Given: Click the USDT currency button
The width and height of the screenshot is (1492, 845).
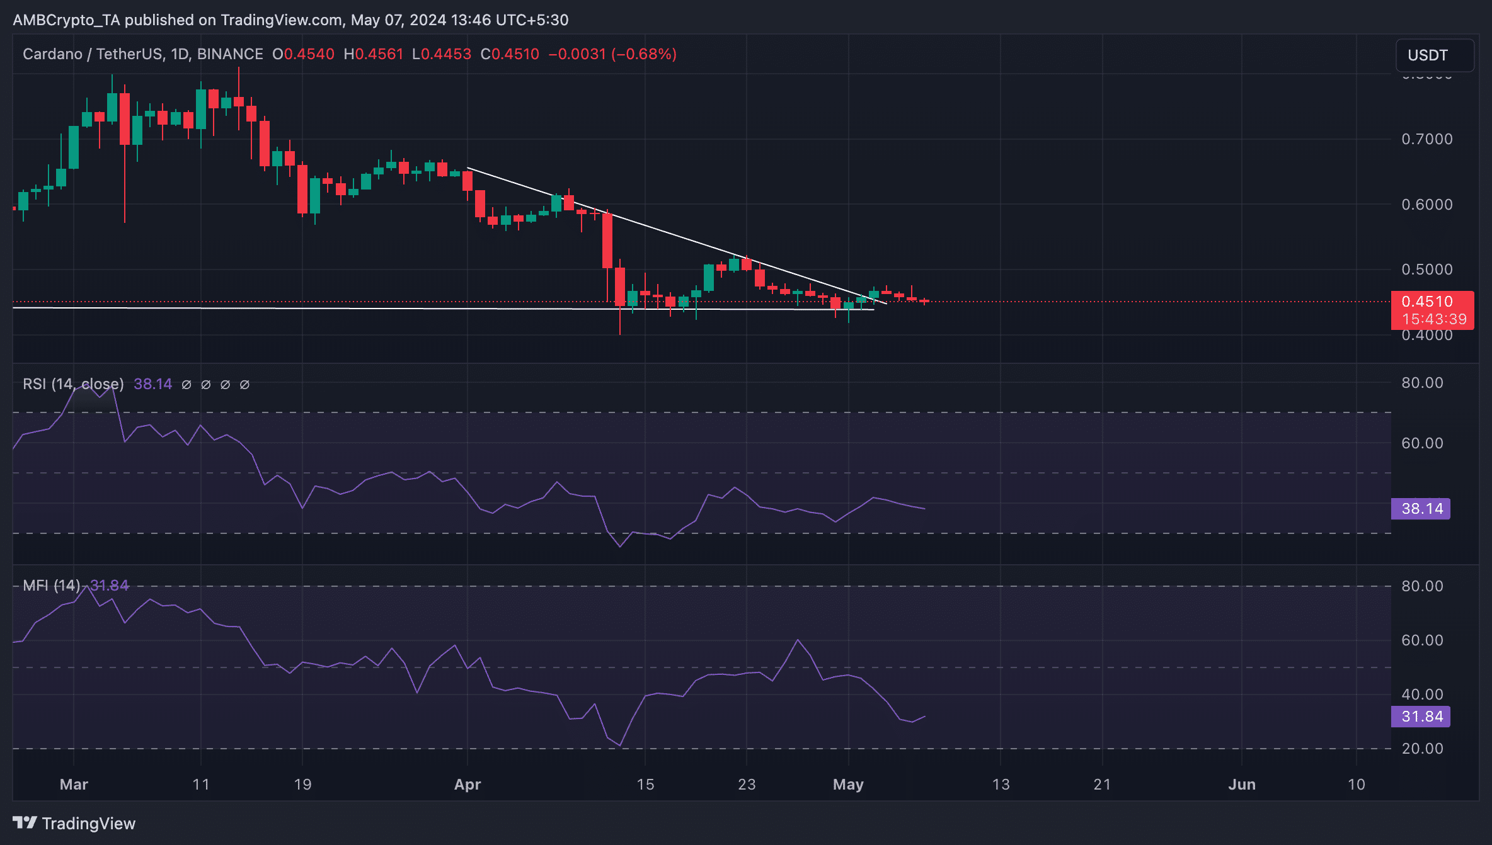Looking at the screenshot, I should (x=1435, y=55).
